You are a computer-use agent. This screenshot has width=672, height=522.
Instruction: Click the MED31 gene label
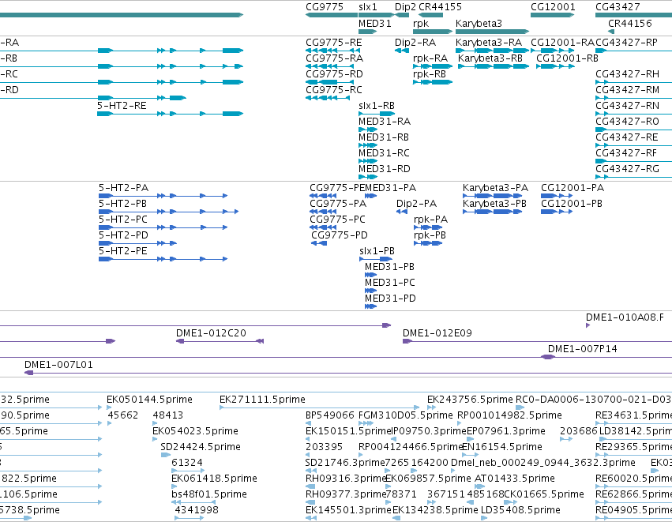coord(374,24)
